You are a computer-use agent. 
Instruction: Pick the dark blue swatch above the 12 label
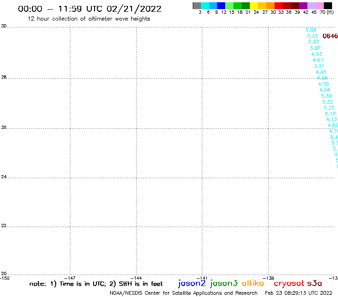tap(222, 5)
